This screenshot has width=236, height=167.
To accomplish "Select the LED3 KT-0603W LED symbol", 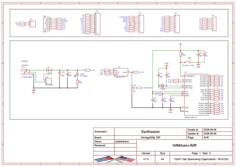I will 77,74.
